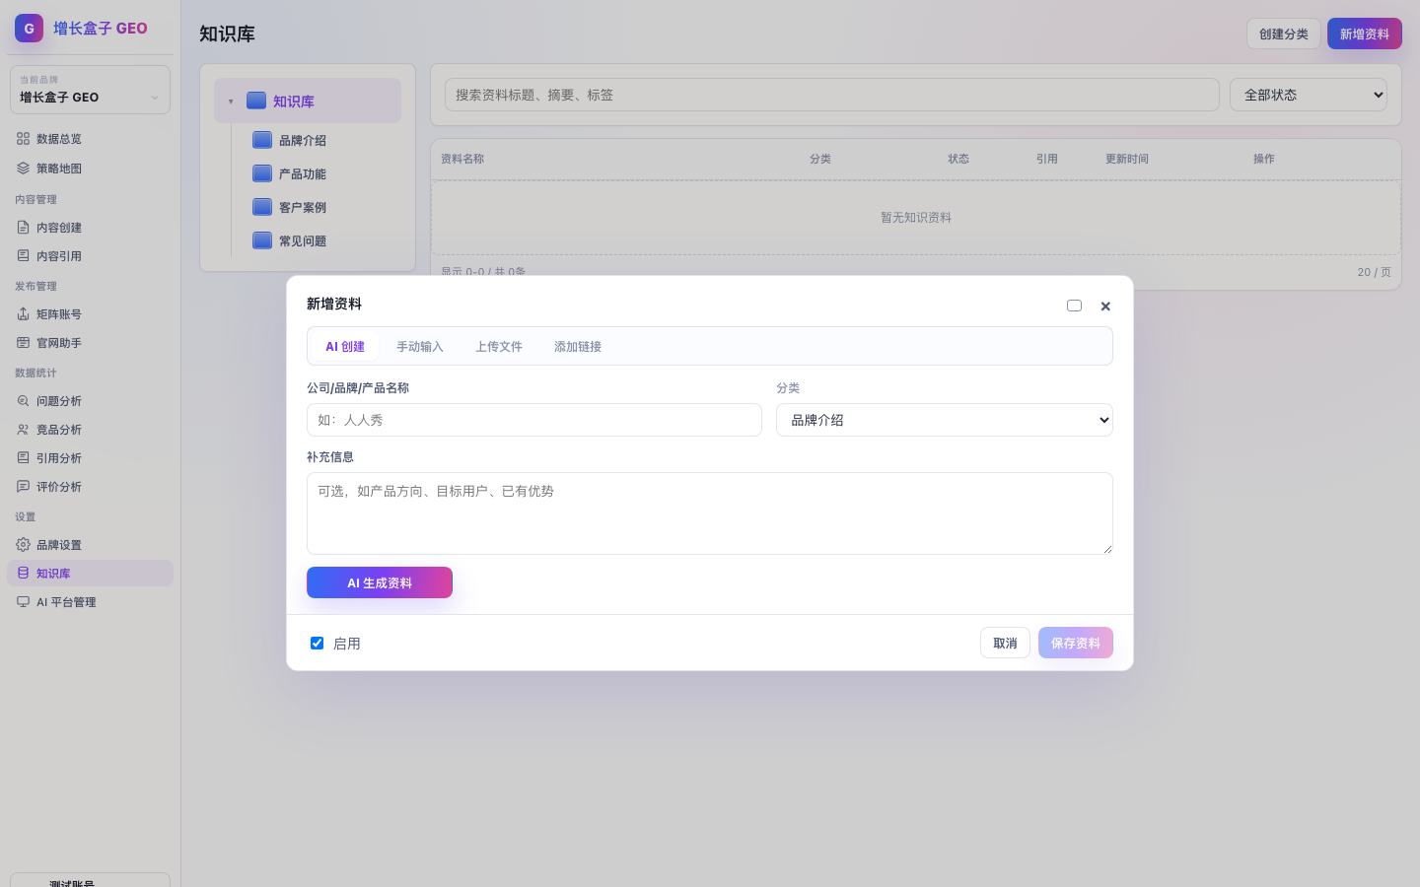Open 矩阵账号 in the sidebar
1420x887 pixels.
[90, 314]
